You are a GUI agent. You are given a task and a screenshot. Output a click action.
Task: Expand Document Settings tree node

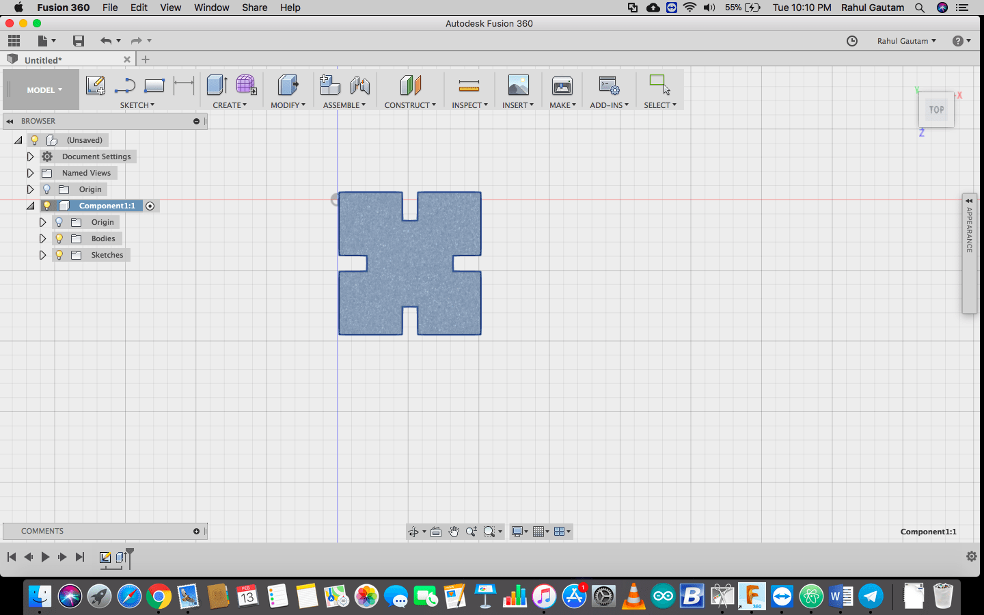(30, 156)
